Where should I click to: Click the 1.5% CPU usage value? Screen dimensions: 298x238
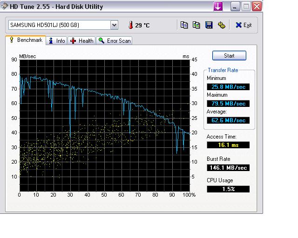tap(228, 189)
